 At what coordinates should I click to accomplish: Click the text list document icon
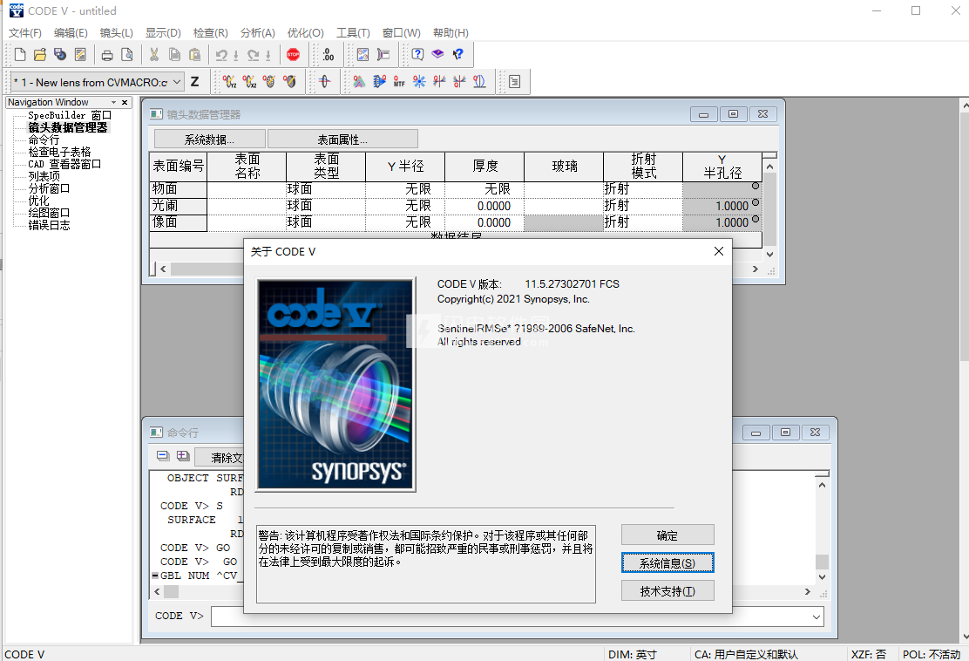coord(515,82)
